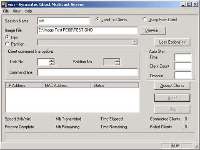Click the window resize grip icon
The image size is (200, 150).
[196, 146]
